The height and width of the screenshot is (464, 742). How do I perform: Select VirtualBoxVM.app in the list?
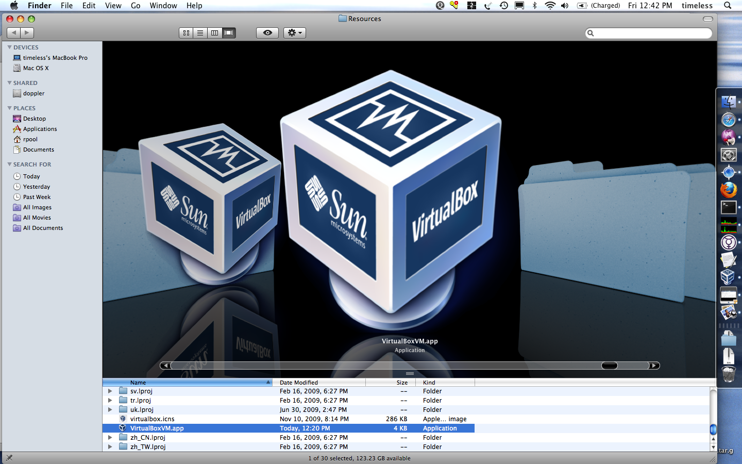click(x=289, y=428)
